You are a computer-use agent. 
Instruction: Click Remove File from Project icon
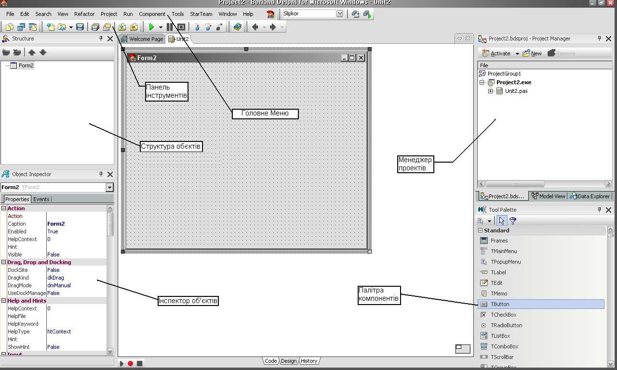click(134, 27)
